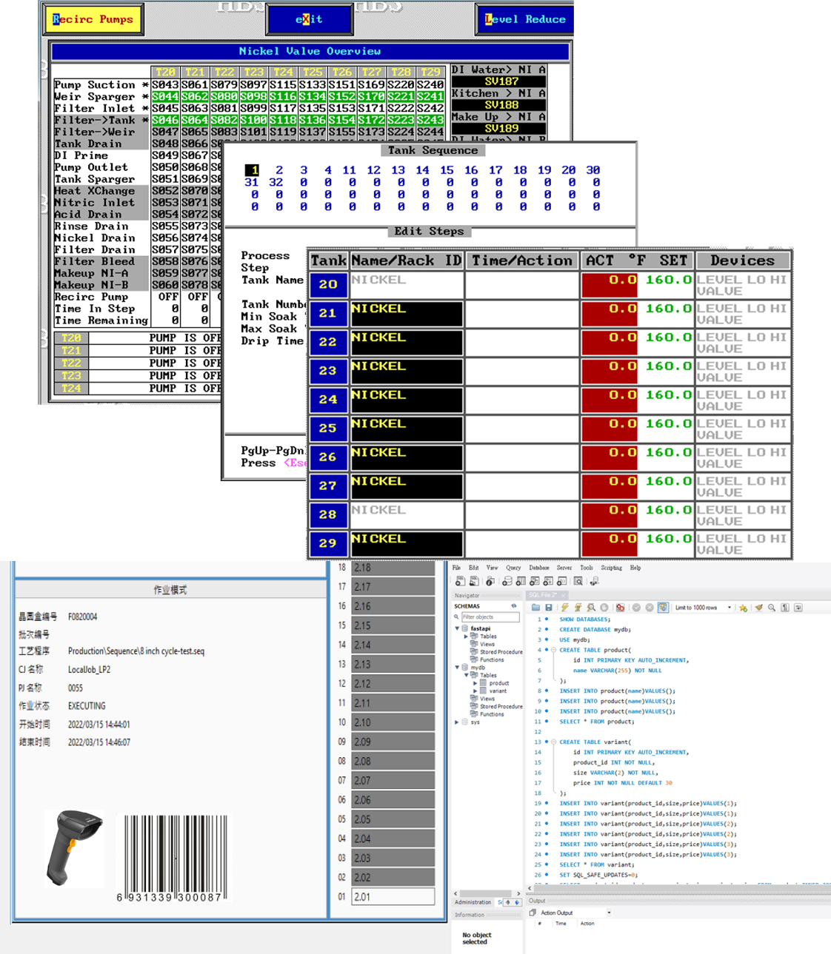Click the Level Reduce button
Viewport: 831px width, 954px height.
point(525,19)
